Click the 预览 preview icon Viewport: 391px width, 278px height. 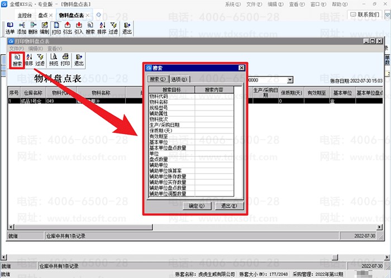coord(54,59)
